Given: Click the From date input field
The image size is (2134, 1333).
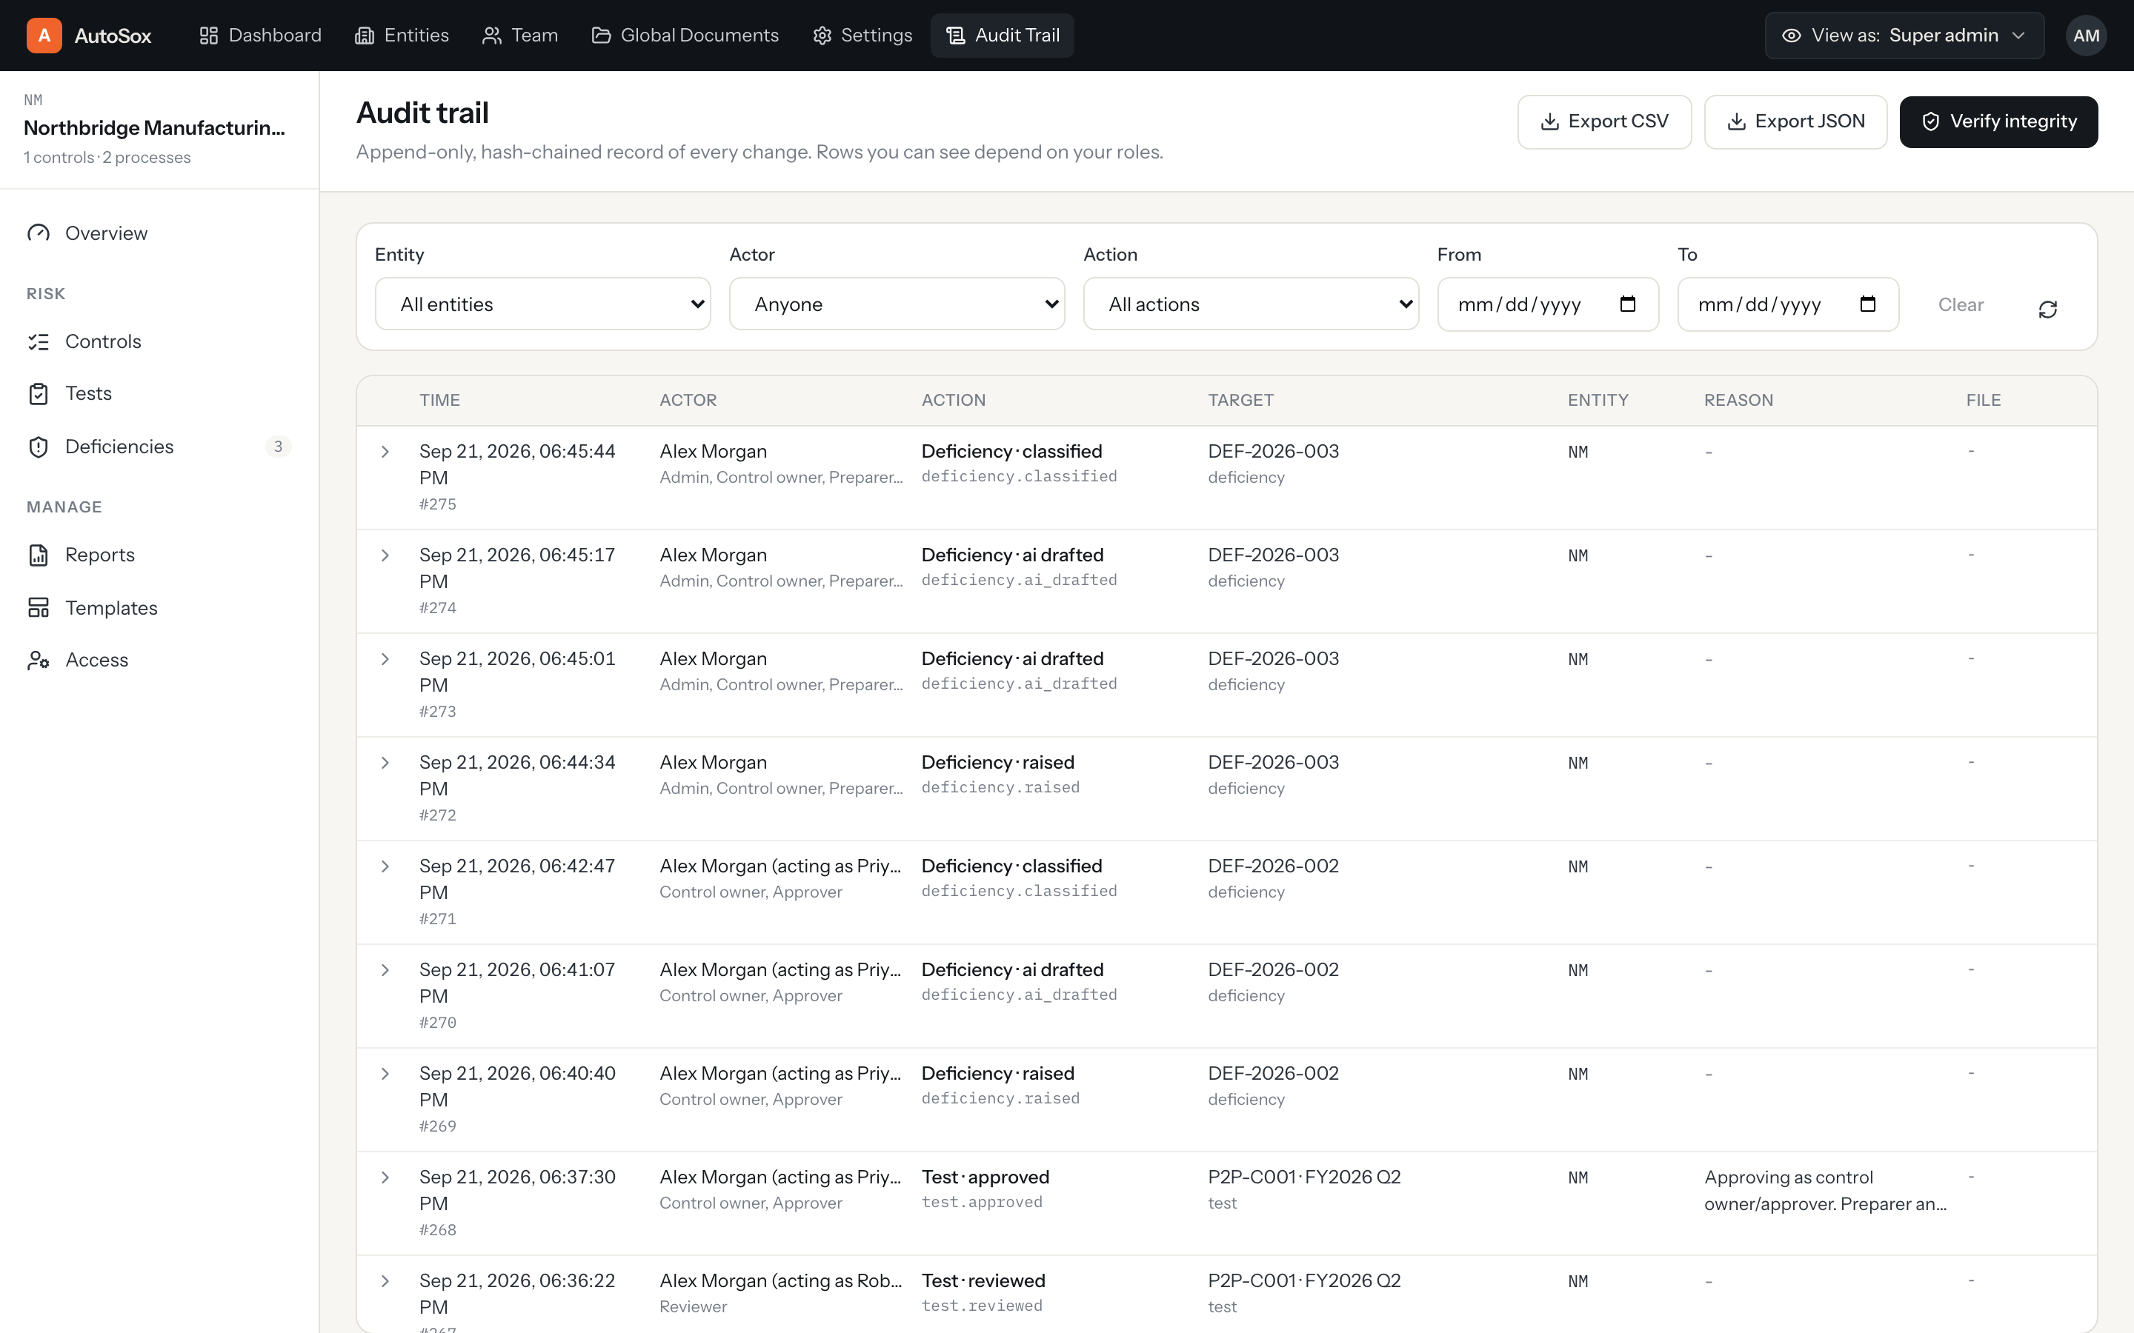Looking at the screenshot, I should (x=1548, y=304).
